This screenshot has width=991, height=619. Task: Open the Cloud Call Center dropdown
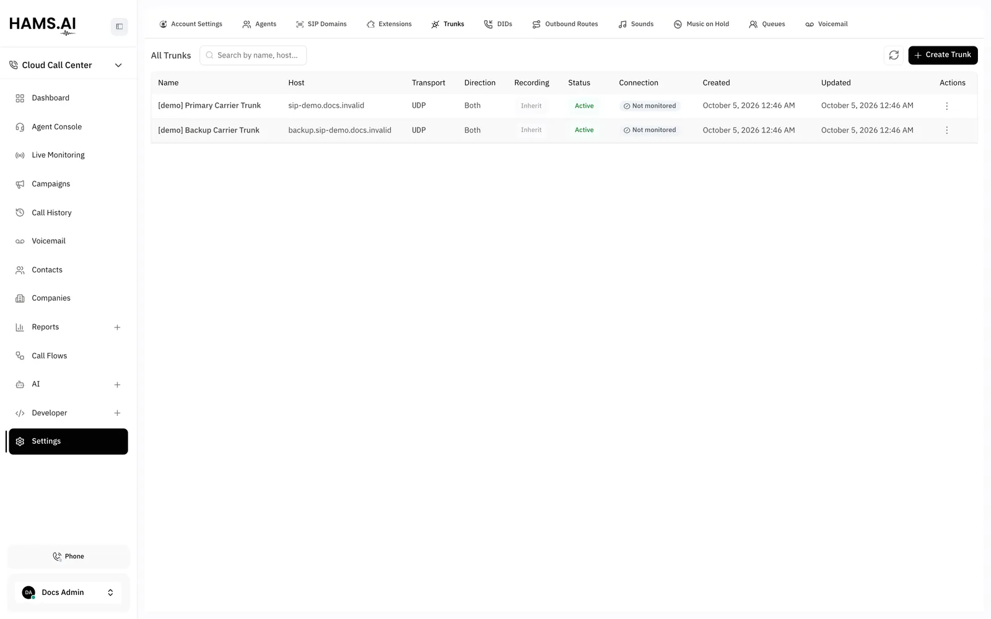coord(66,65)
